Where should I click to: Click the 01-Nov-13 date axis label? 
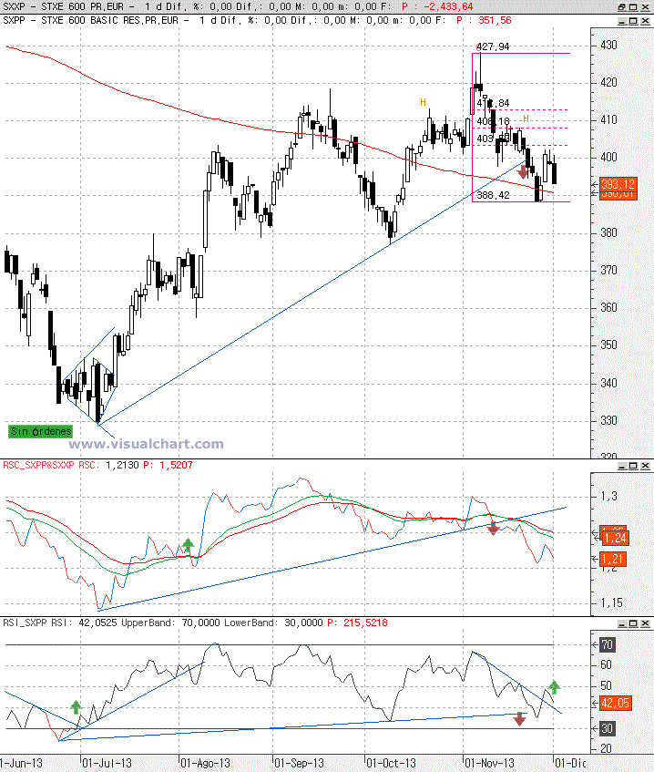coord(490,764)
